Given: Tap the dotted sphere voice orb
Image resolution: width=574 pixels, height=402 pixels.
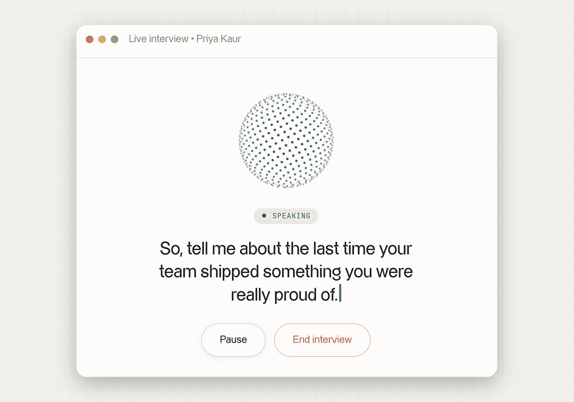Looking at the screenshot, I should tap(286, 140).
